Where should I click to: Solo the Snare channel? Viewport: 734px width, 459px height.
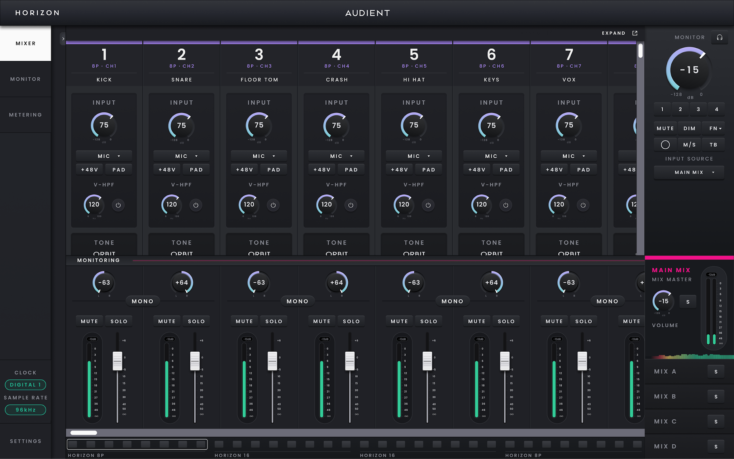coord(196,321)
